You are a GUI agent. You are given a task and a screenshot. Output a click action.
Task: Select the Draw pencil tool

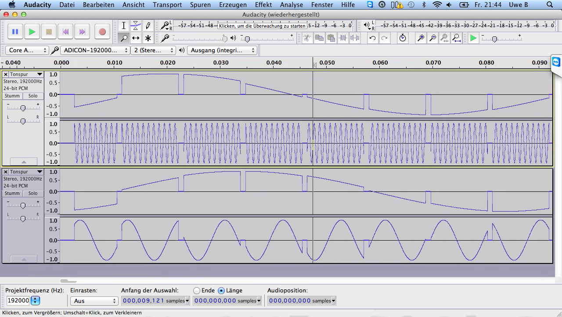tap(148, 25)
